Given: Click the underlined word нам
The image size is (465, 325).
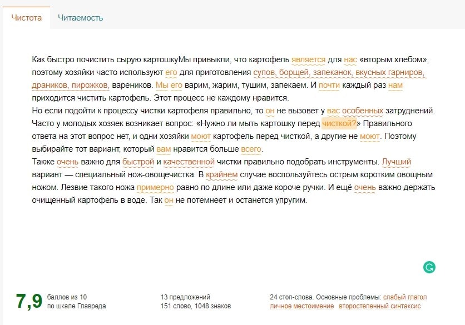Looking at the screenshot, I should (395, 86).
